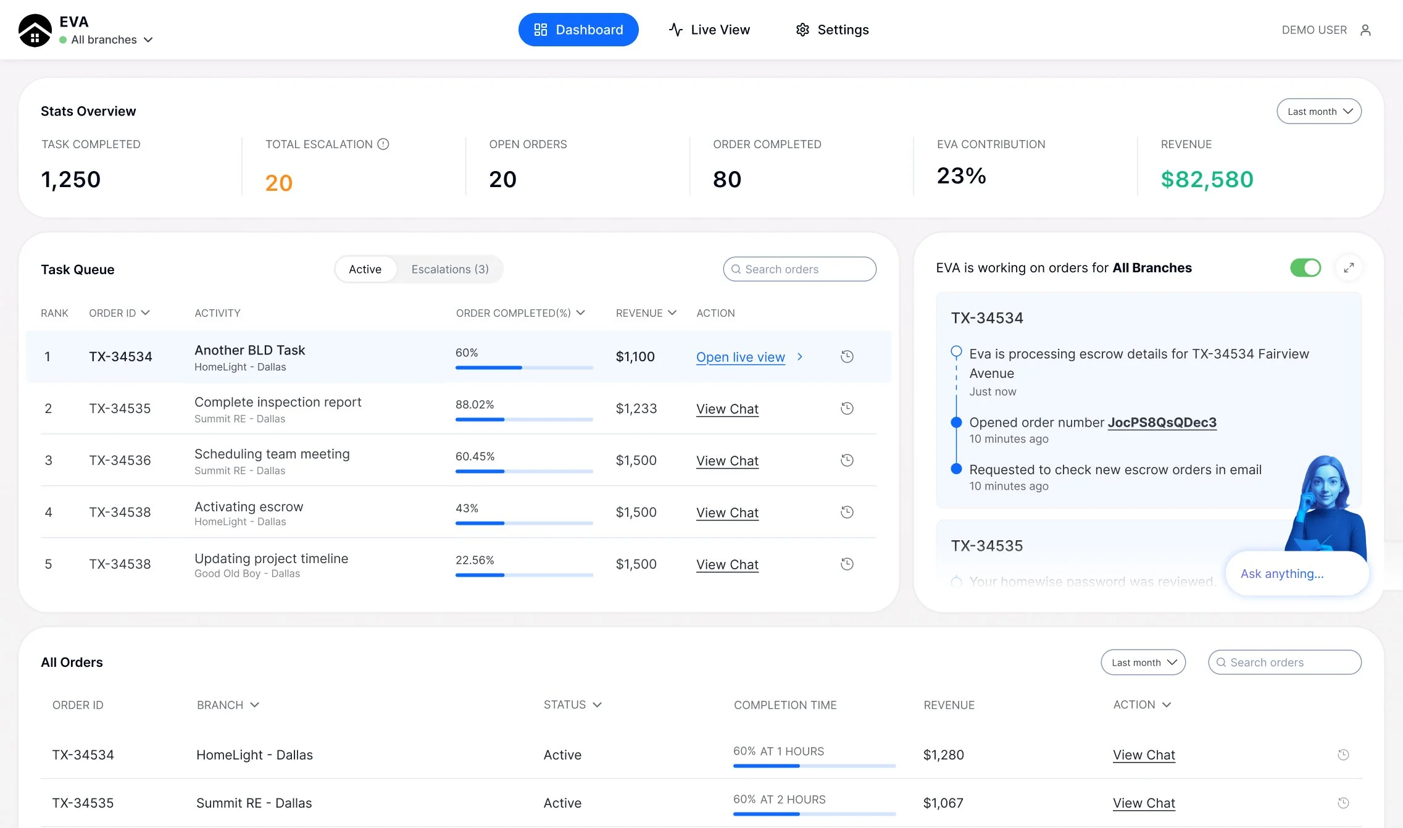Click the demo user profile icon
This screenshot has height=828, width=1403.
[1365, 30]
